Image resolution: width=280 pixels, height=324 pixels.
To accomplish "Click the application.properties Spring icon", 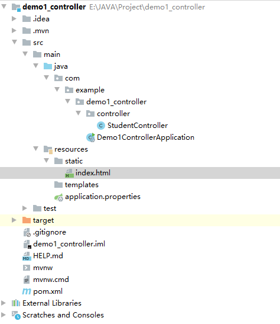I will point(58,197).
